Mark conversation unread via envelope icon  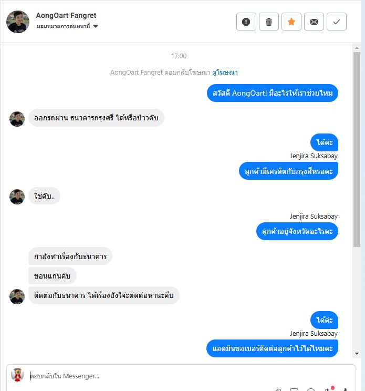pos(314,22)
